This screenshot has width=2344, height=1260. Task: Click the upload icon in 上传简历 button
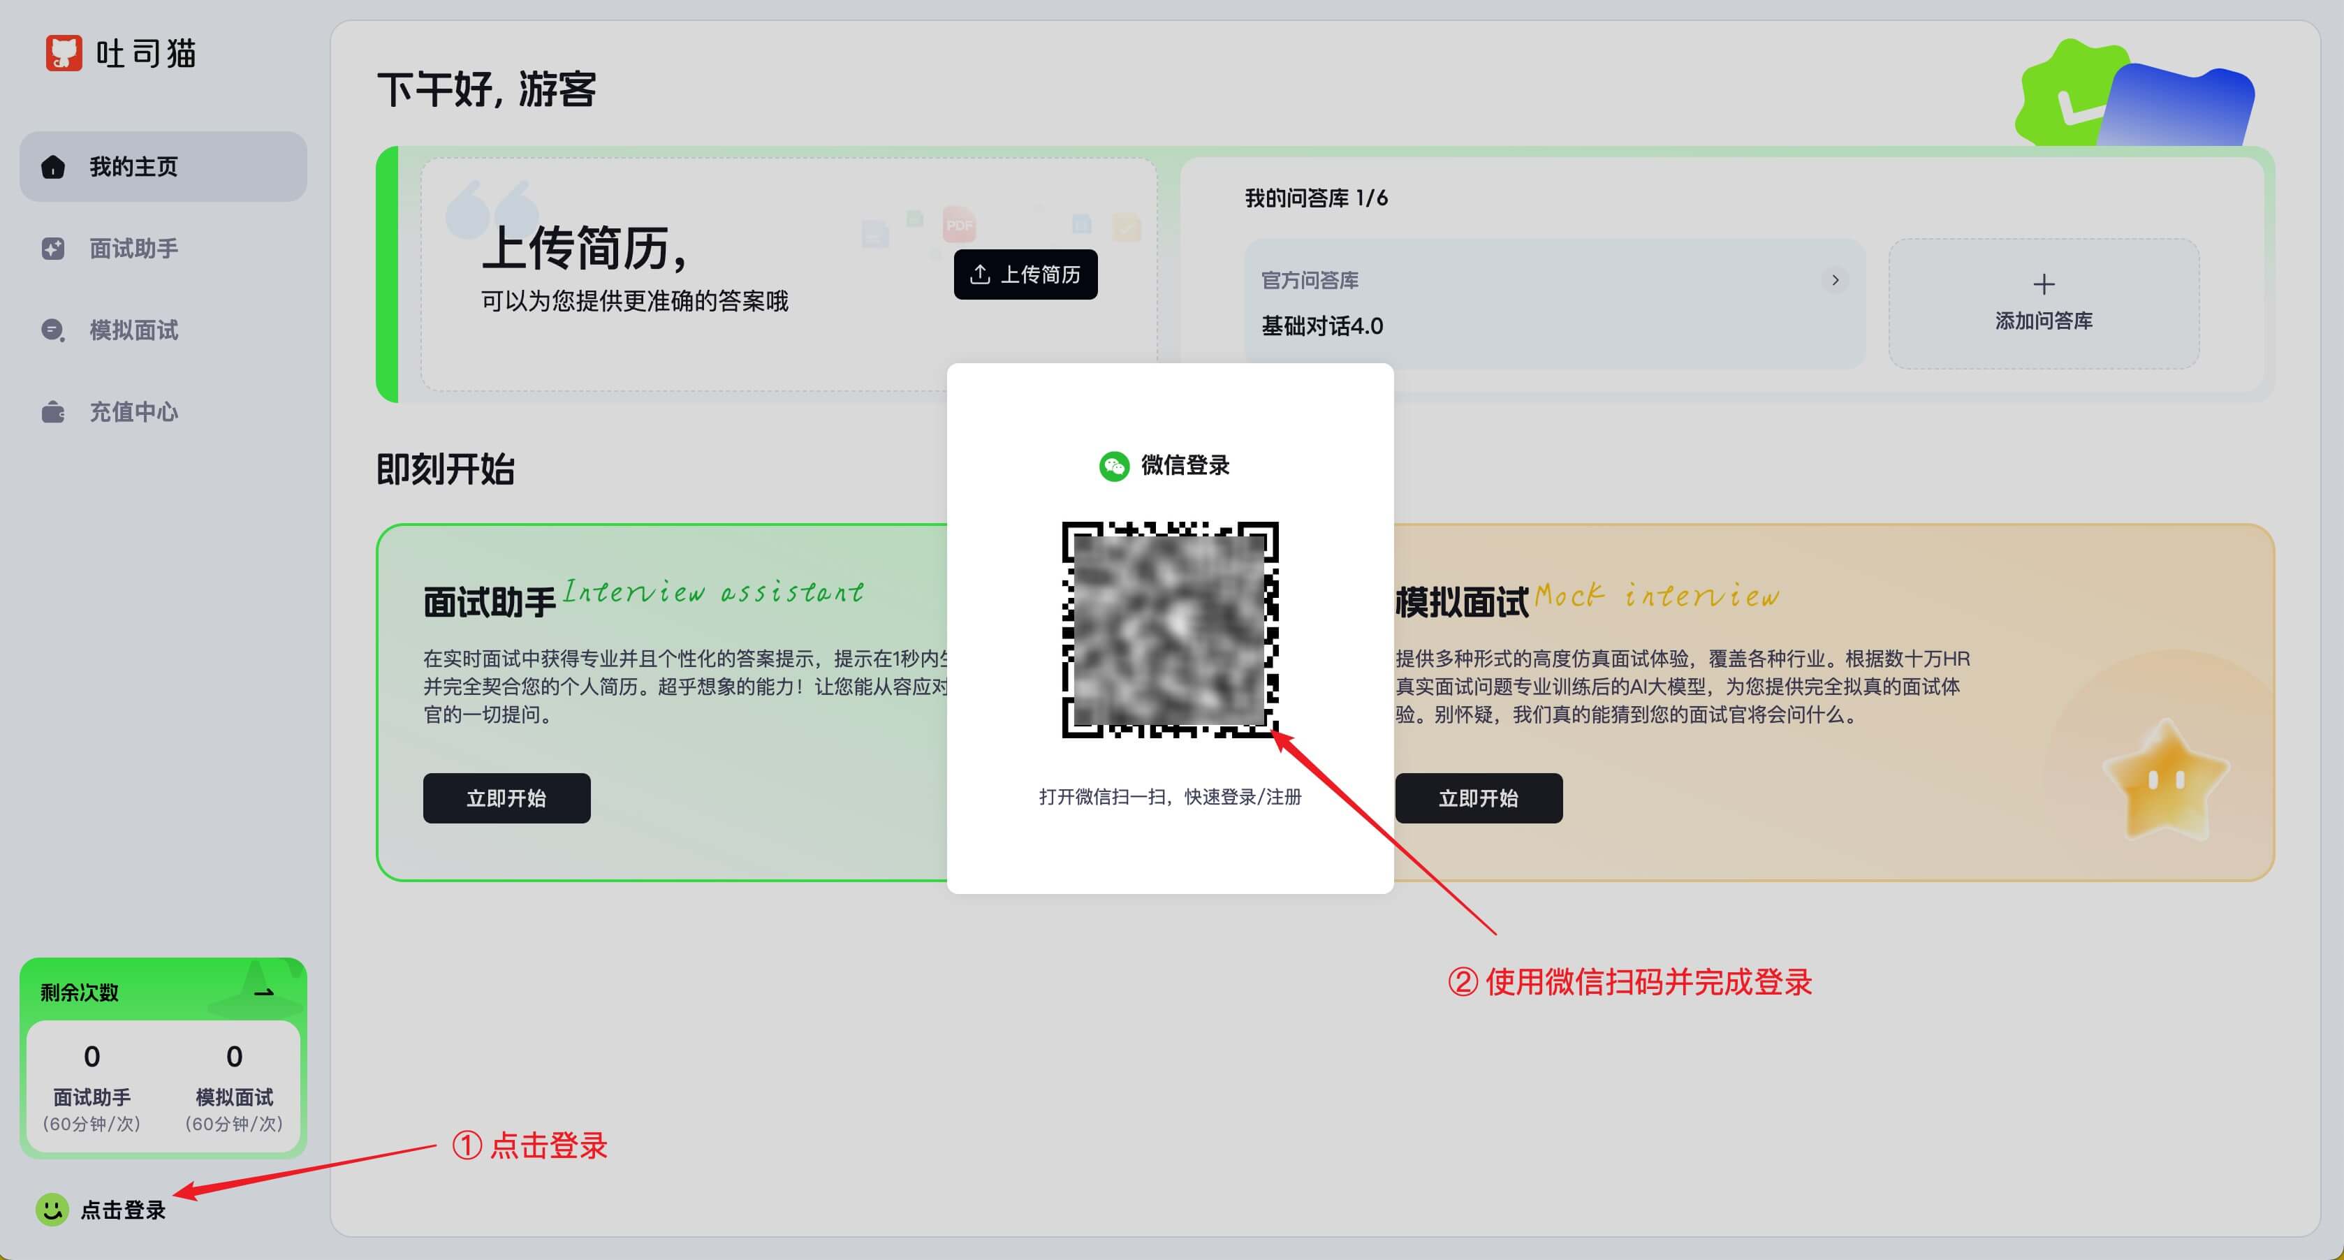(980, 274)
